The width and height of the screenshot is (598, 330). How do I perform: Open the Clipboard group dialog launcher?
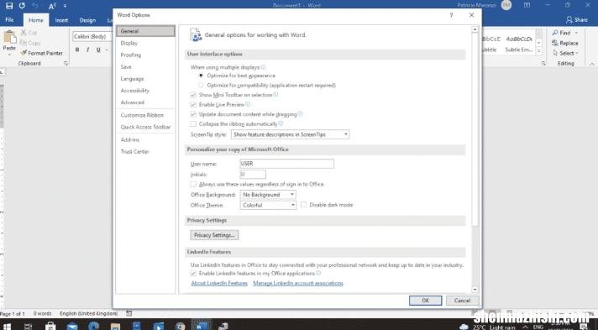tap(66, 64)
